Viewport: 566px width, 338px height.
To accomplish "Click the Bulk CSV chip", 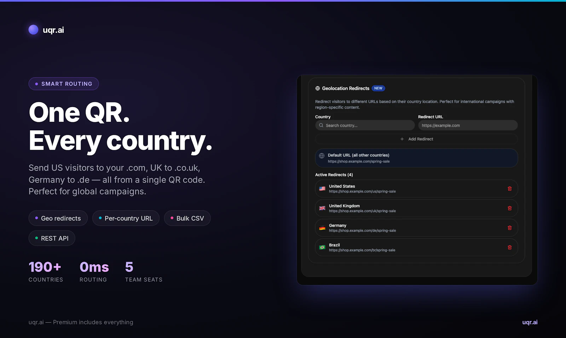I will (x=187, y=218).
